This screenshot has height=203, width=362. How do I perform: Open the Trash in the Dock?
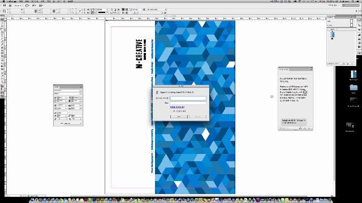point(330,200)
